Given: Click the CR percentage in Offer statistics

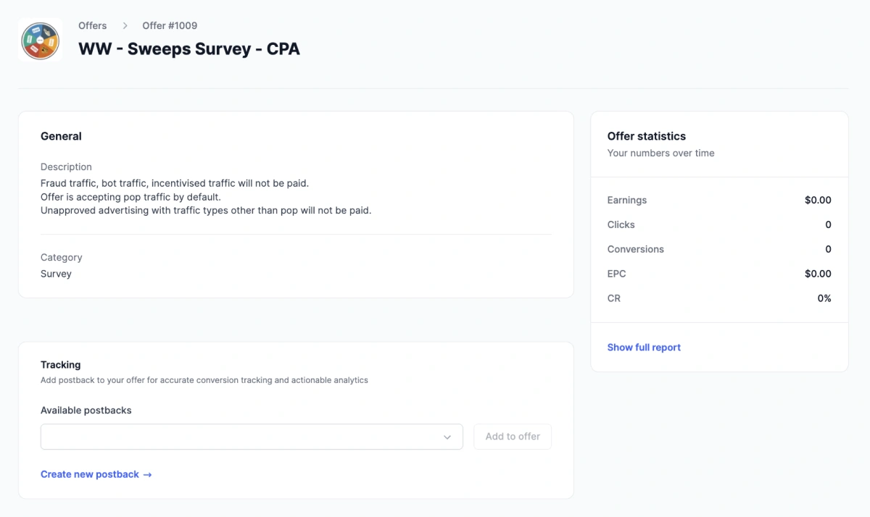Looking at the screenshot, I should [x=825, y=298].
